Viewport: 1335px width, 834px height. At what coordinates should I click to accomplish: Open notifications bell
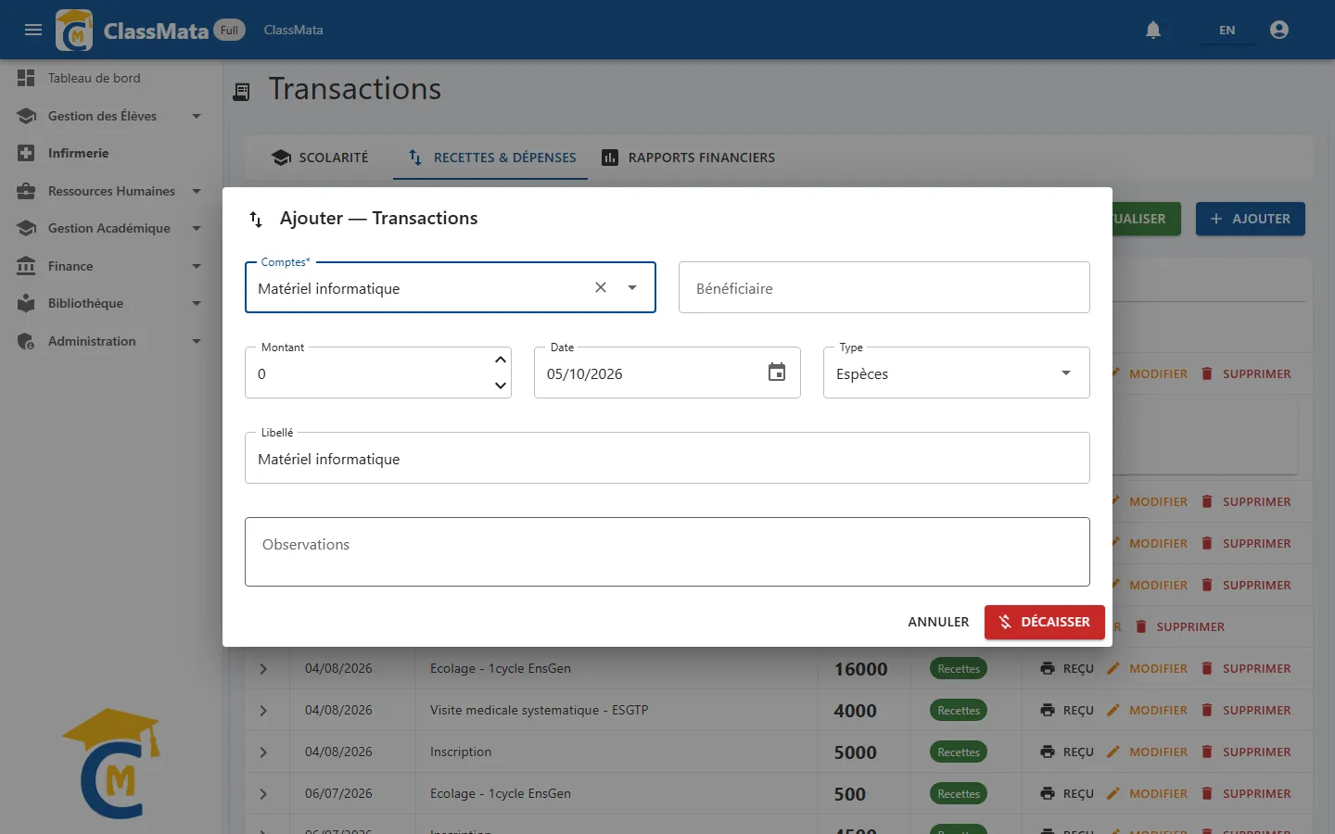[1153, 30]
